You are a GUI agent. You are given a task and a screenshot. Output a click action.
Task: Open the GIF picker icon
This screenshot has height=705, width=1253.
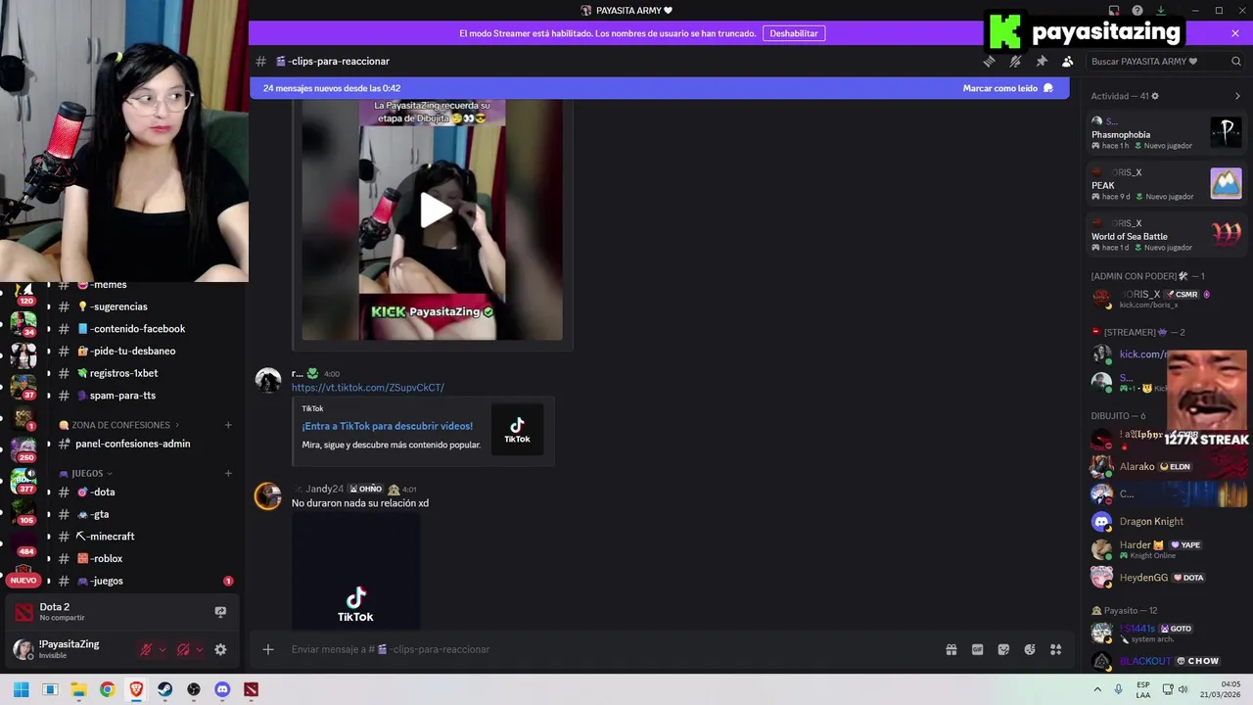pos(977,649)
